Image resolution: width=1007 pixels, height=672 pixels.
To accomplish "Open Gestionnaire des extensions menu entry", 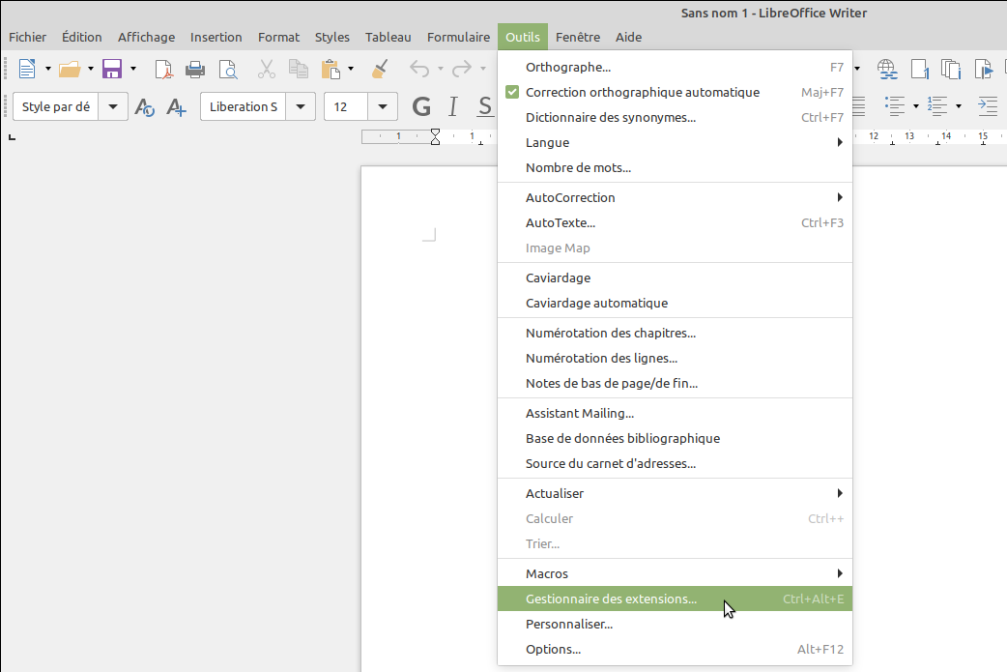I will click(x=611, y=599).
